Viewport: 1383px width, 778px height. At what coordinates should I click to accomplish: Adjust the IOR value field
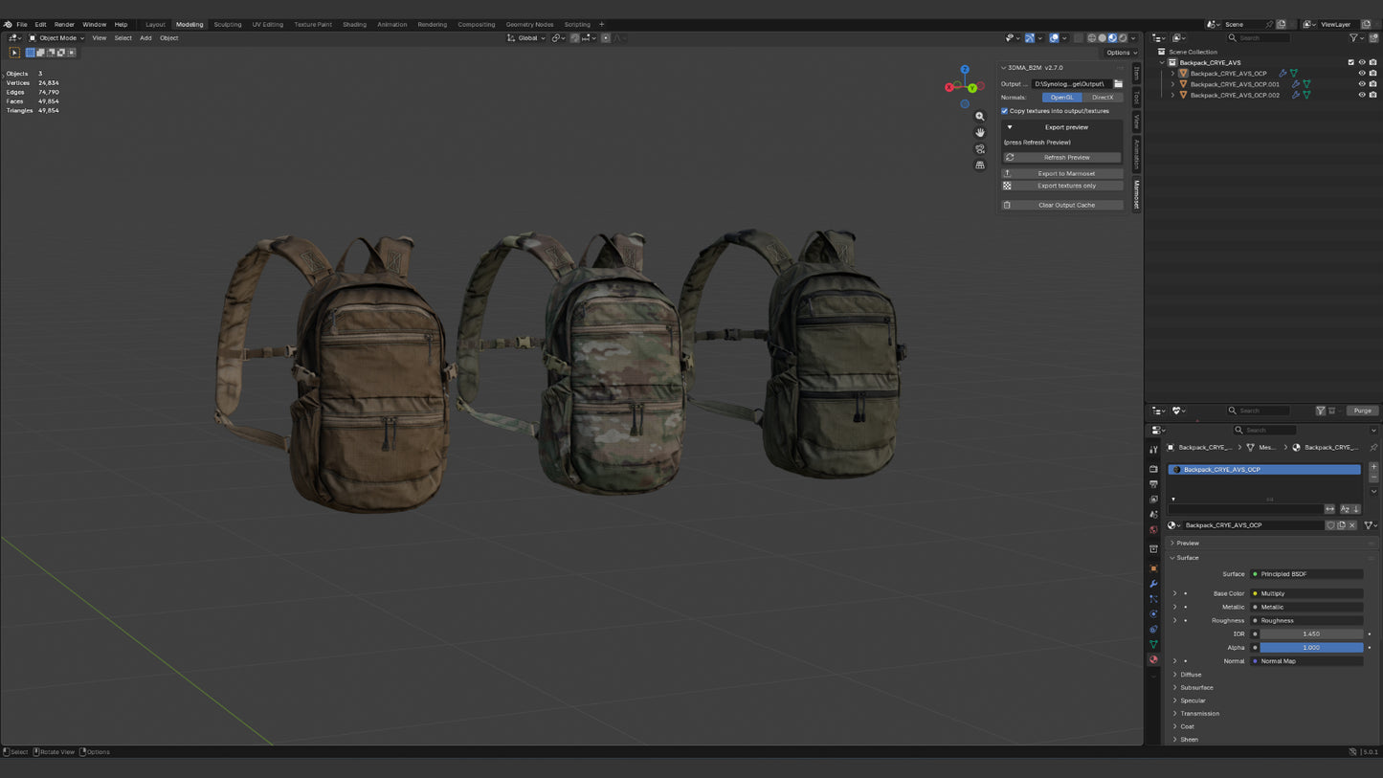pyautogui.click(x=1311, y=634)
